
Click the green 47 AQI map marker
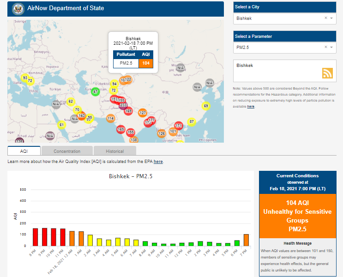(x=95, y=91)
